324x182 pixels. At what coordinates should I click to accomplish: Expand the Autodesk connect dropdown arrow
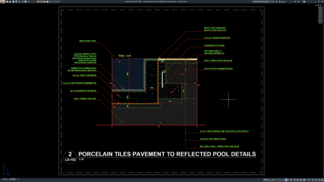300,2
